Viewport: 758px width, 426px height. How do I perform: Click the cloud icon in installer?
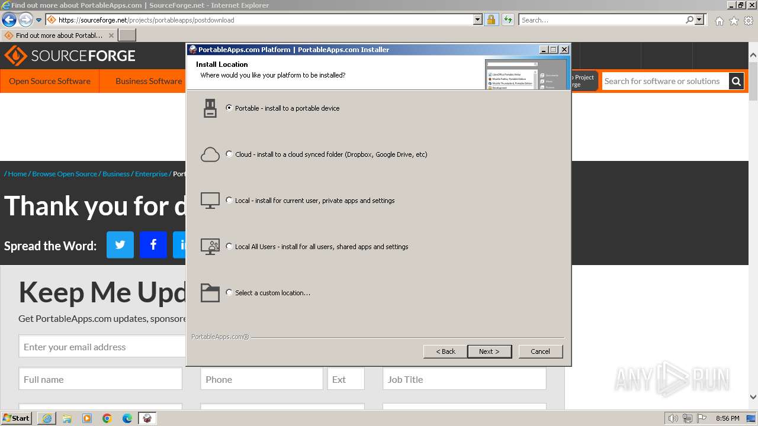[x=210, y=154]
